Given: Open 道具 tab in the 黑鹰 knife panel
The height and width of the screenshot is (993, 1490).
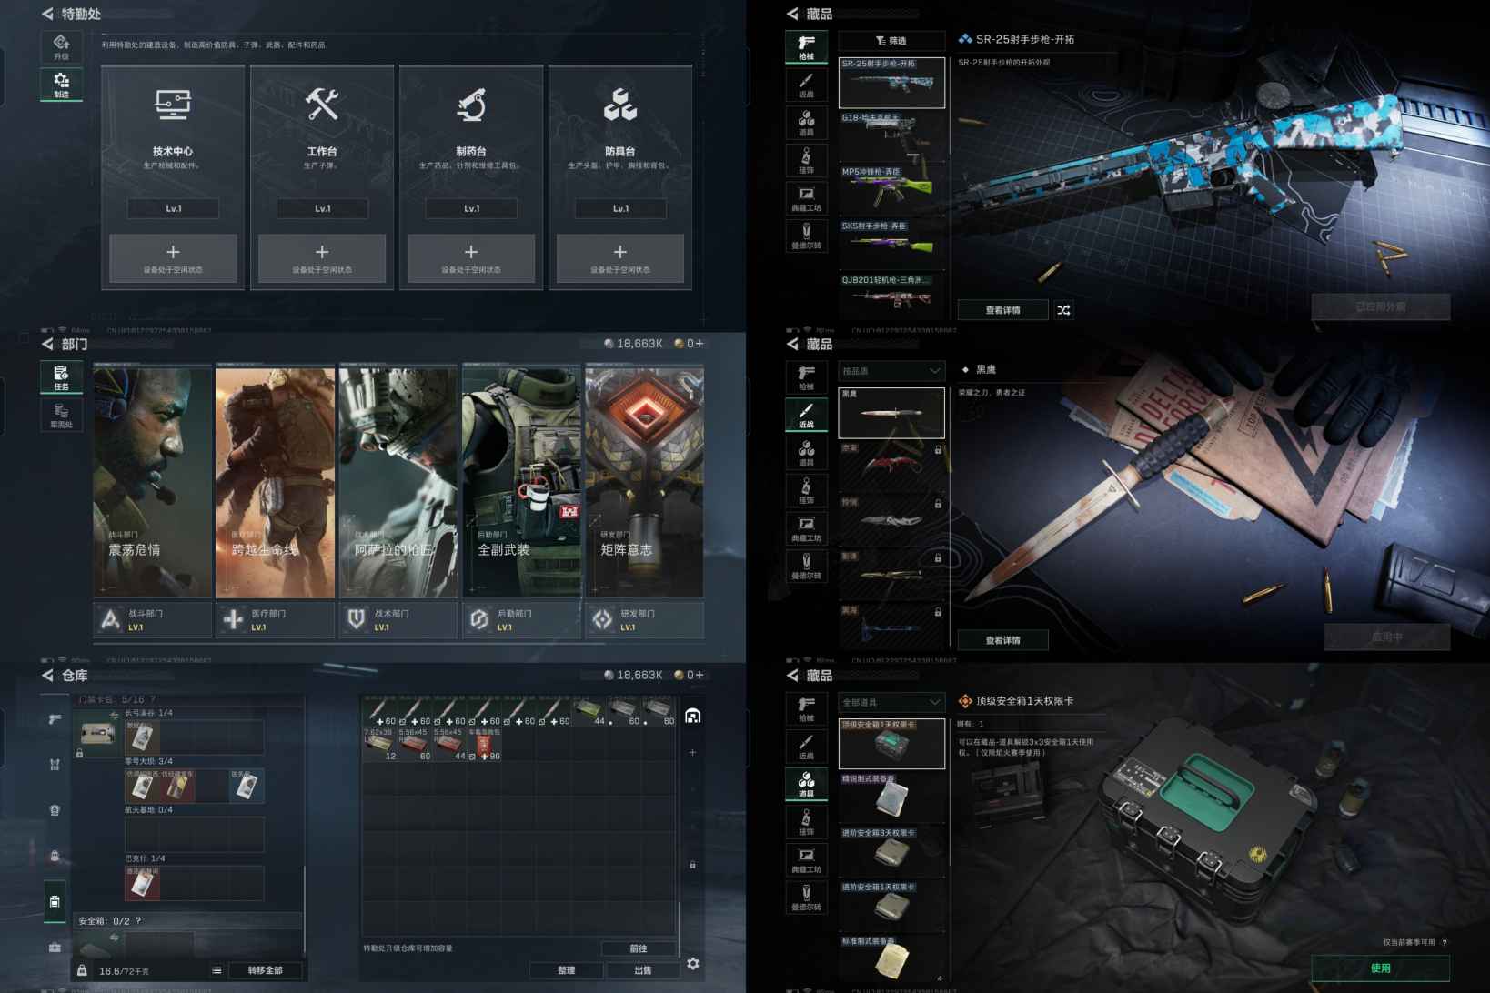Looking at the screenshot, I should (806, 453).
